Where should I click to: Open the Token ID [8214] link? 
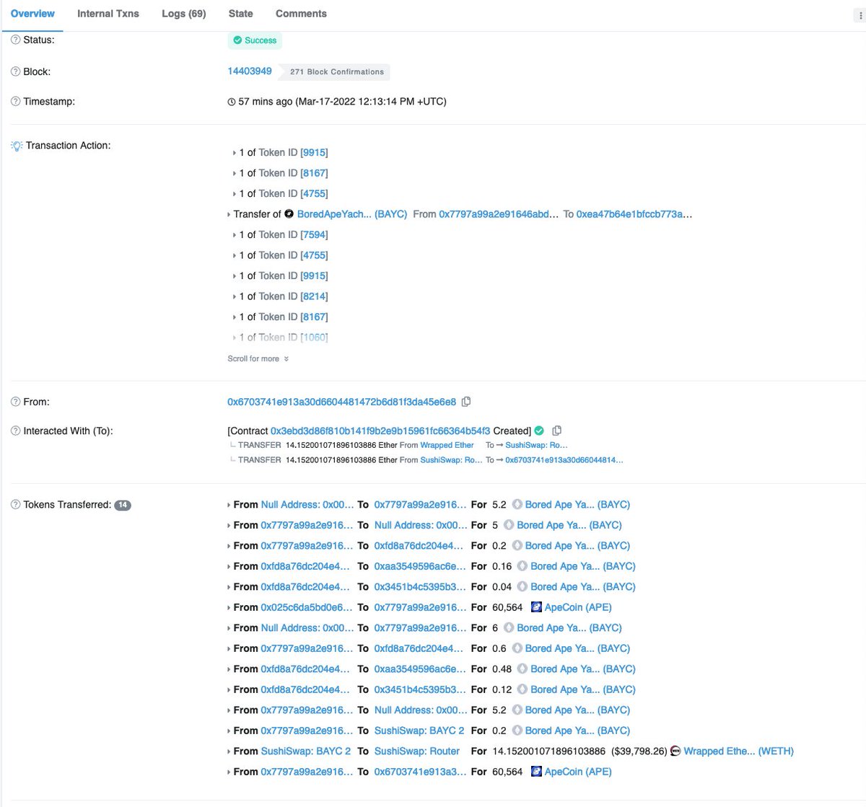coord(314,296)
